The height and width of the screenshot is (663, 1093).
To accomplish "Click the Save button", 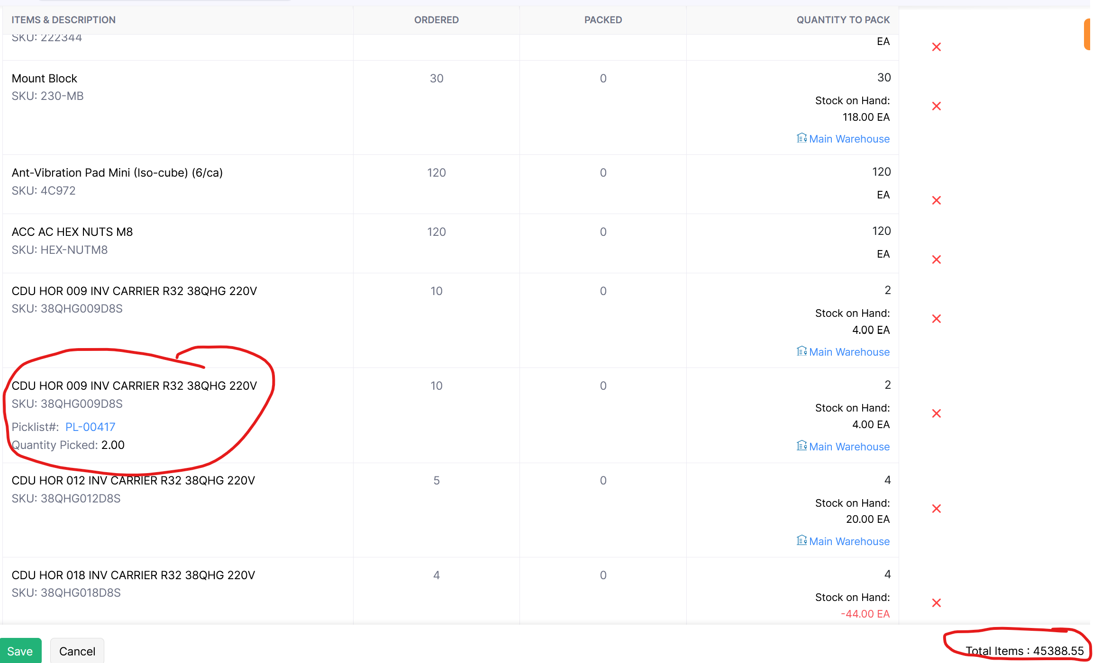I will pos(20,651).
